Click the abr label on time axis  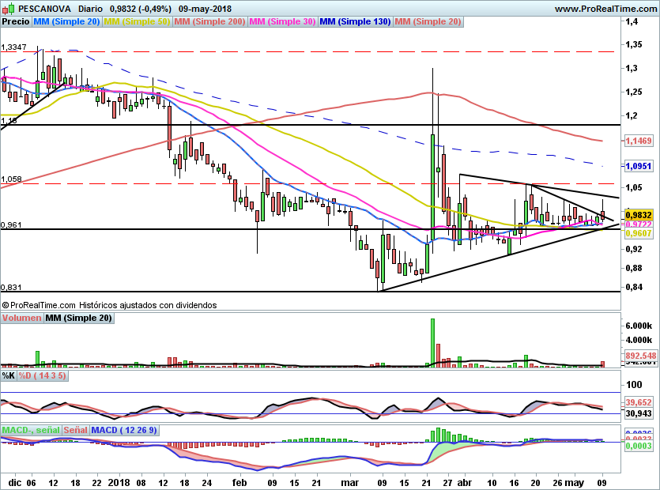[465, 482]
